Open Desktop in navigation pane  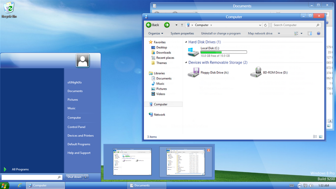(x=162, y=47)
